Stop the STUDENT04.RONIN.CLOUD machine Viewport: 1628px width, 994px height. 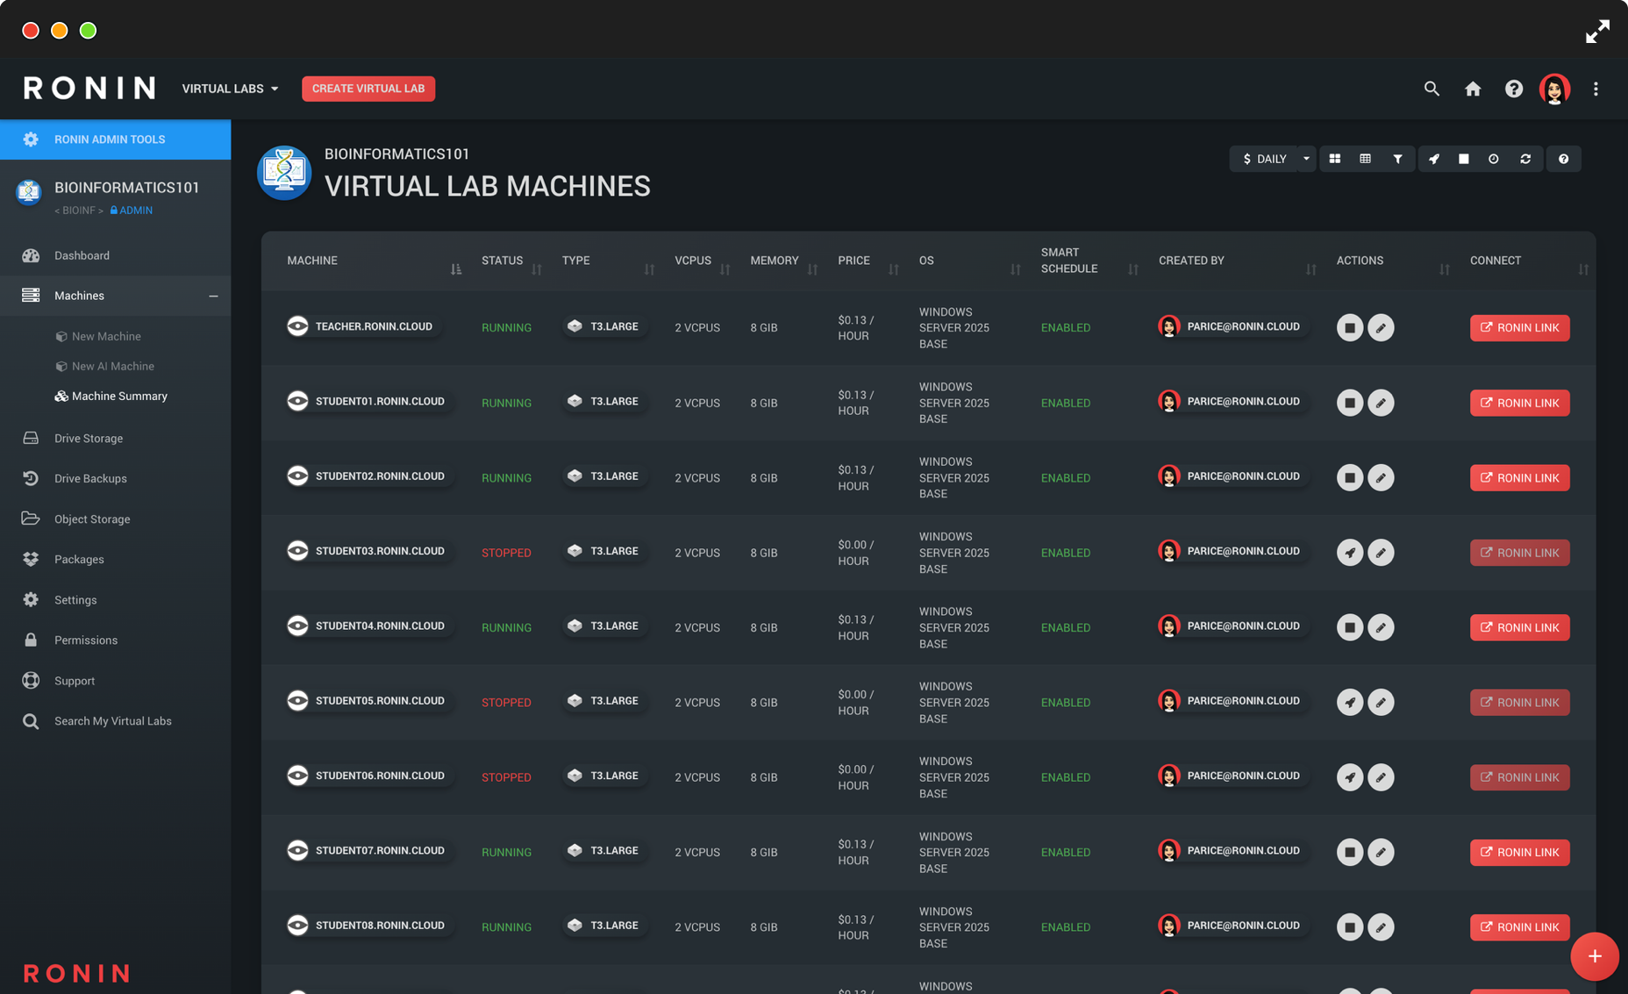pos(1350,627)
